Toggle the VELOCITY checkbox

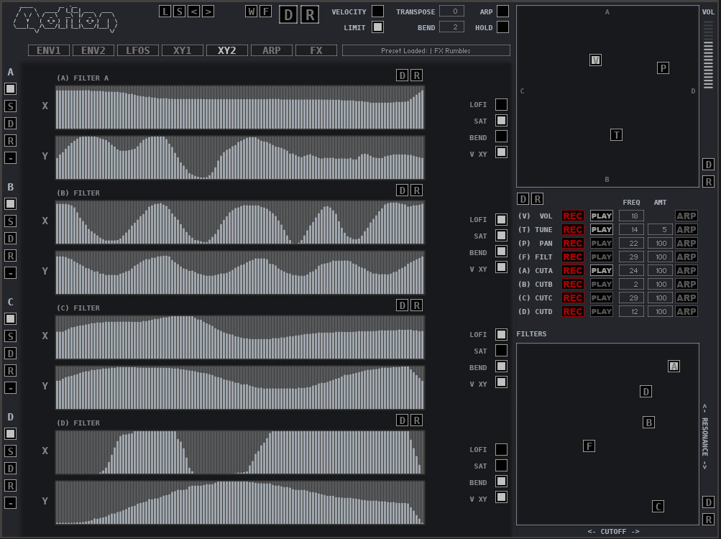(377, 11)
